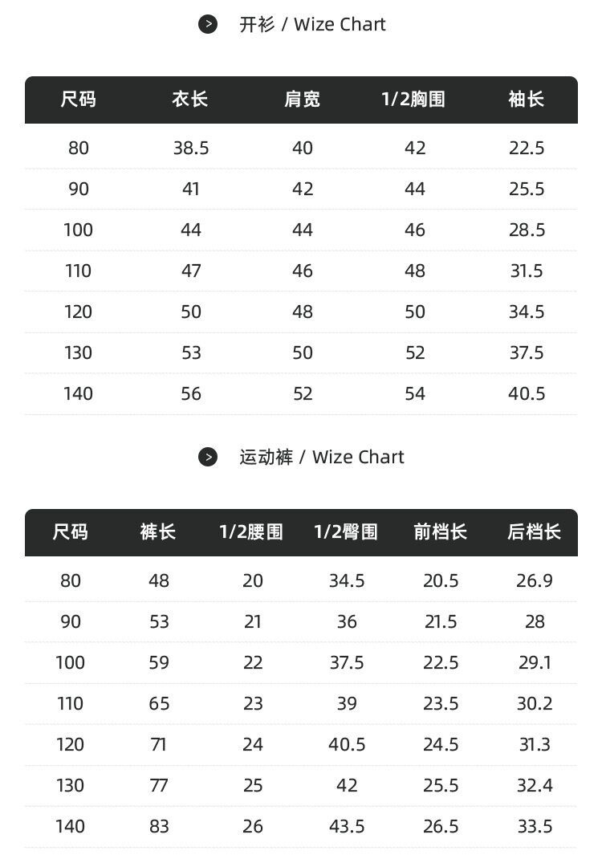Click the 尺码 header in the 运动裤 table
This screenshot has width=602, height=855.
71,532
